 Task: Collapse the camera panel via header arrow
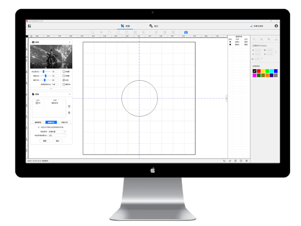70,42
